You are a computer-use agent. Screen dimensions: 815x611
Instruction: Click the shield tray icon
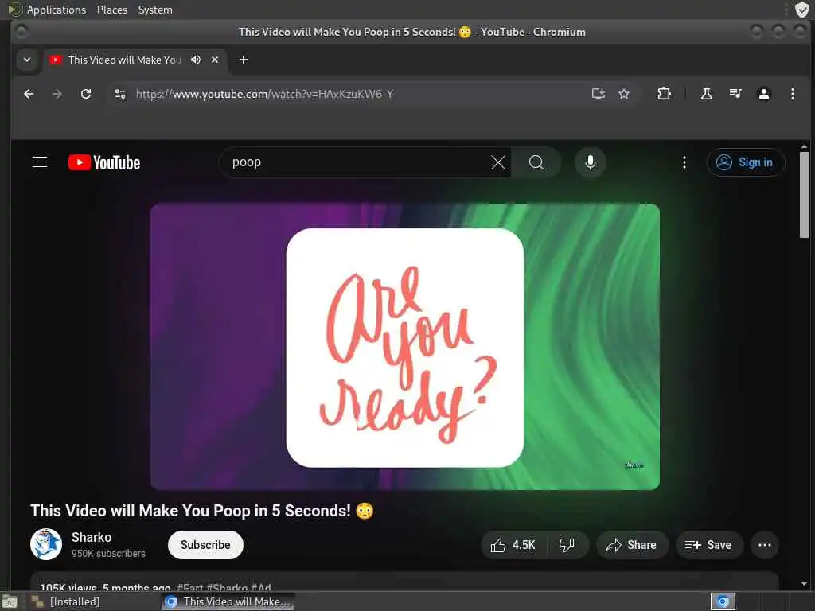click(802, 10)
